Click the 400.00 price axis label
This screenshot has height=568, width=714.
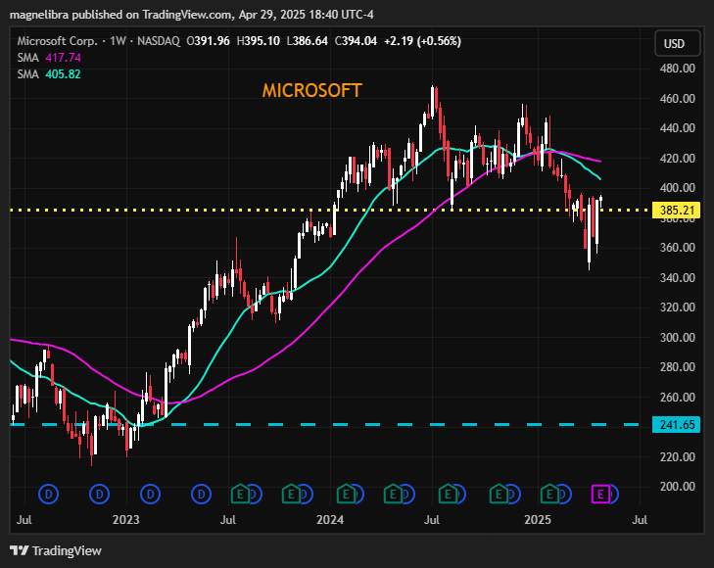tap(677, 187)
